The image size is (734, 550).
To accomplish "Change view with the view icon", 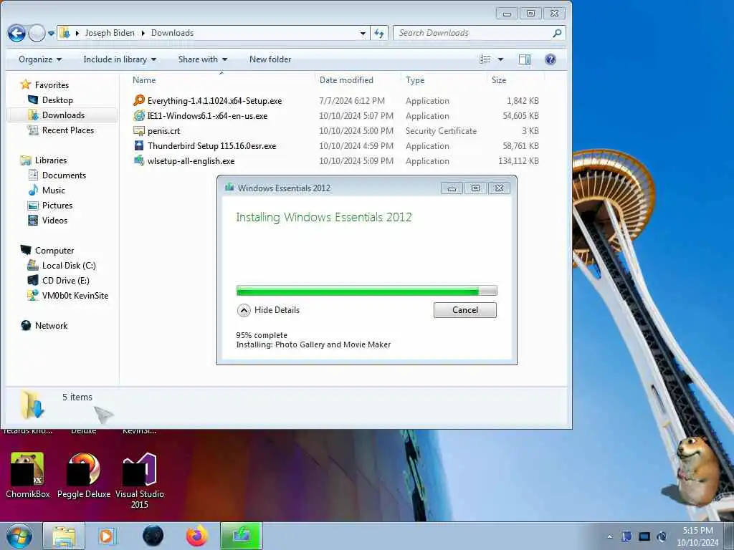I will point(485,59).
